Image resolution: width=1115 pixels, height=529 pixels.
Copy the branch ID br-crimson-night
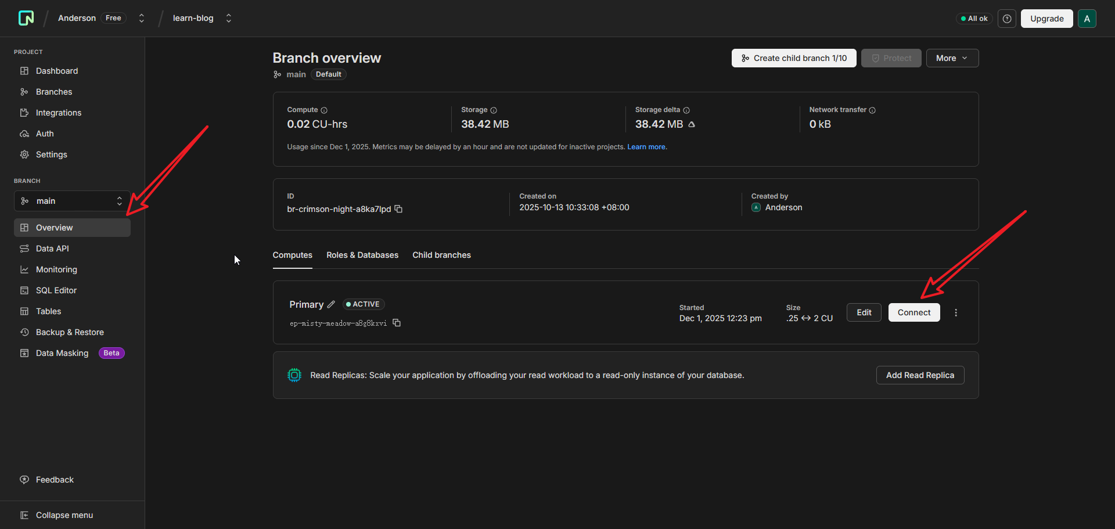[x=398, y=209]
